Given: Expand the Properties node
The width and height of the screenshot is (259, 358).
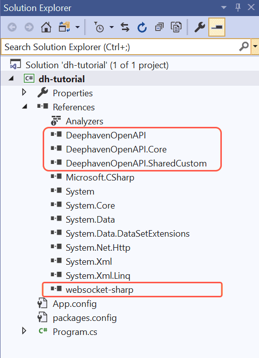Looking at the screenshot, I should [24, 92].
